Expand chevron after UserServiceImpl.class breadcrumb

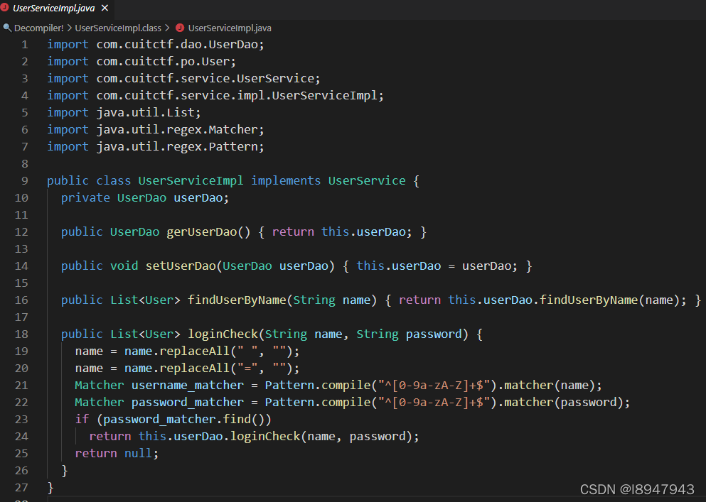coord(168,28)
